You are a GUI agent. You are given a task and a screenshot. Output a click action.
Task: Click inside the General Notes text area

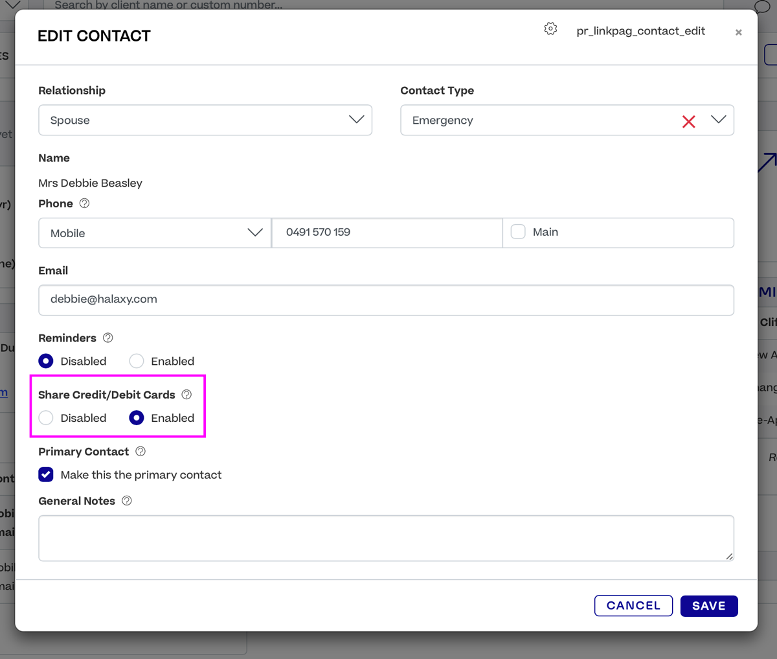tap(386, 538)
